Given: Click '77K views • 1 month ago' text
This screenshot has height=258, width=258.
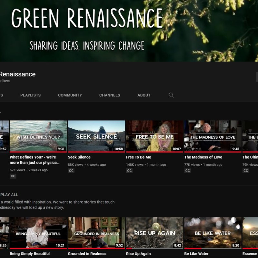Looking at the screenshot, I should pyautogui.click(x=203, y=164).
